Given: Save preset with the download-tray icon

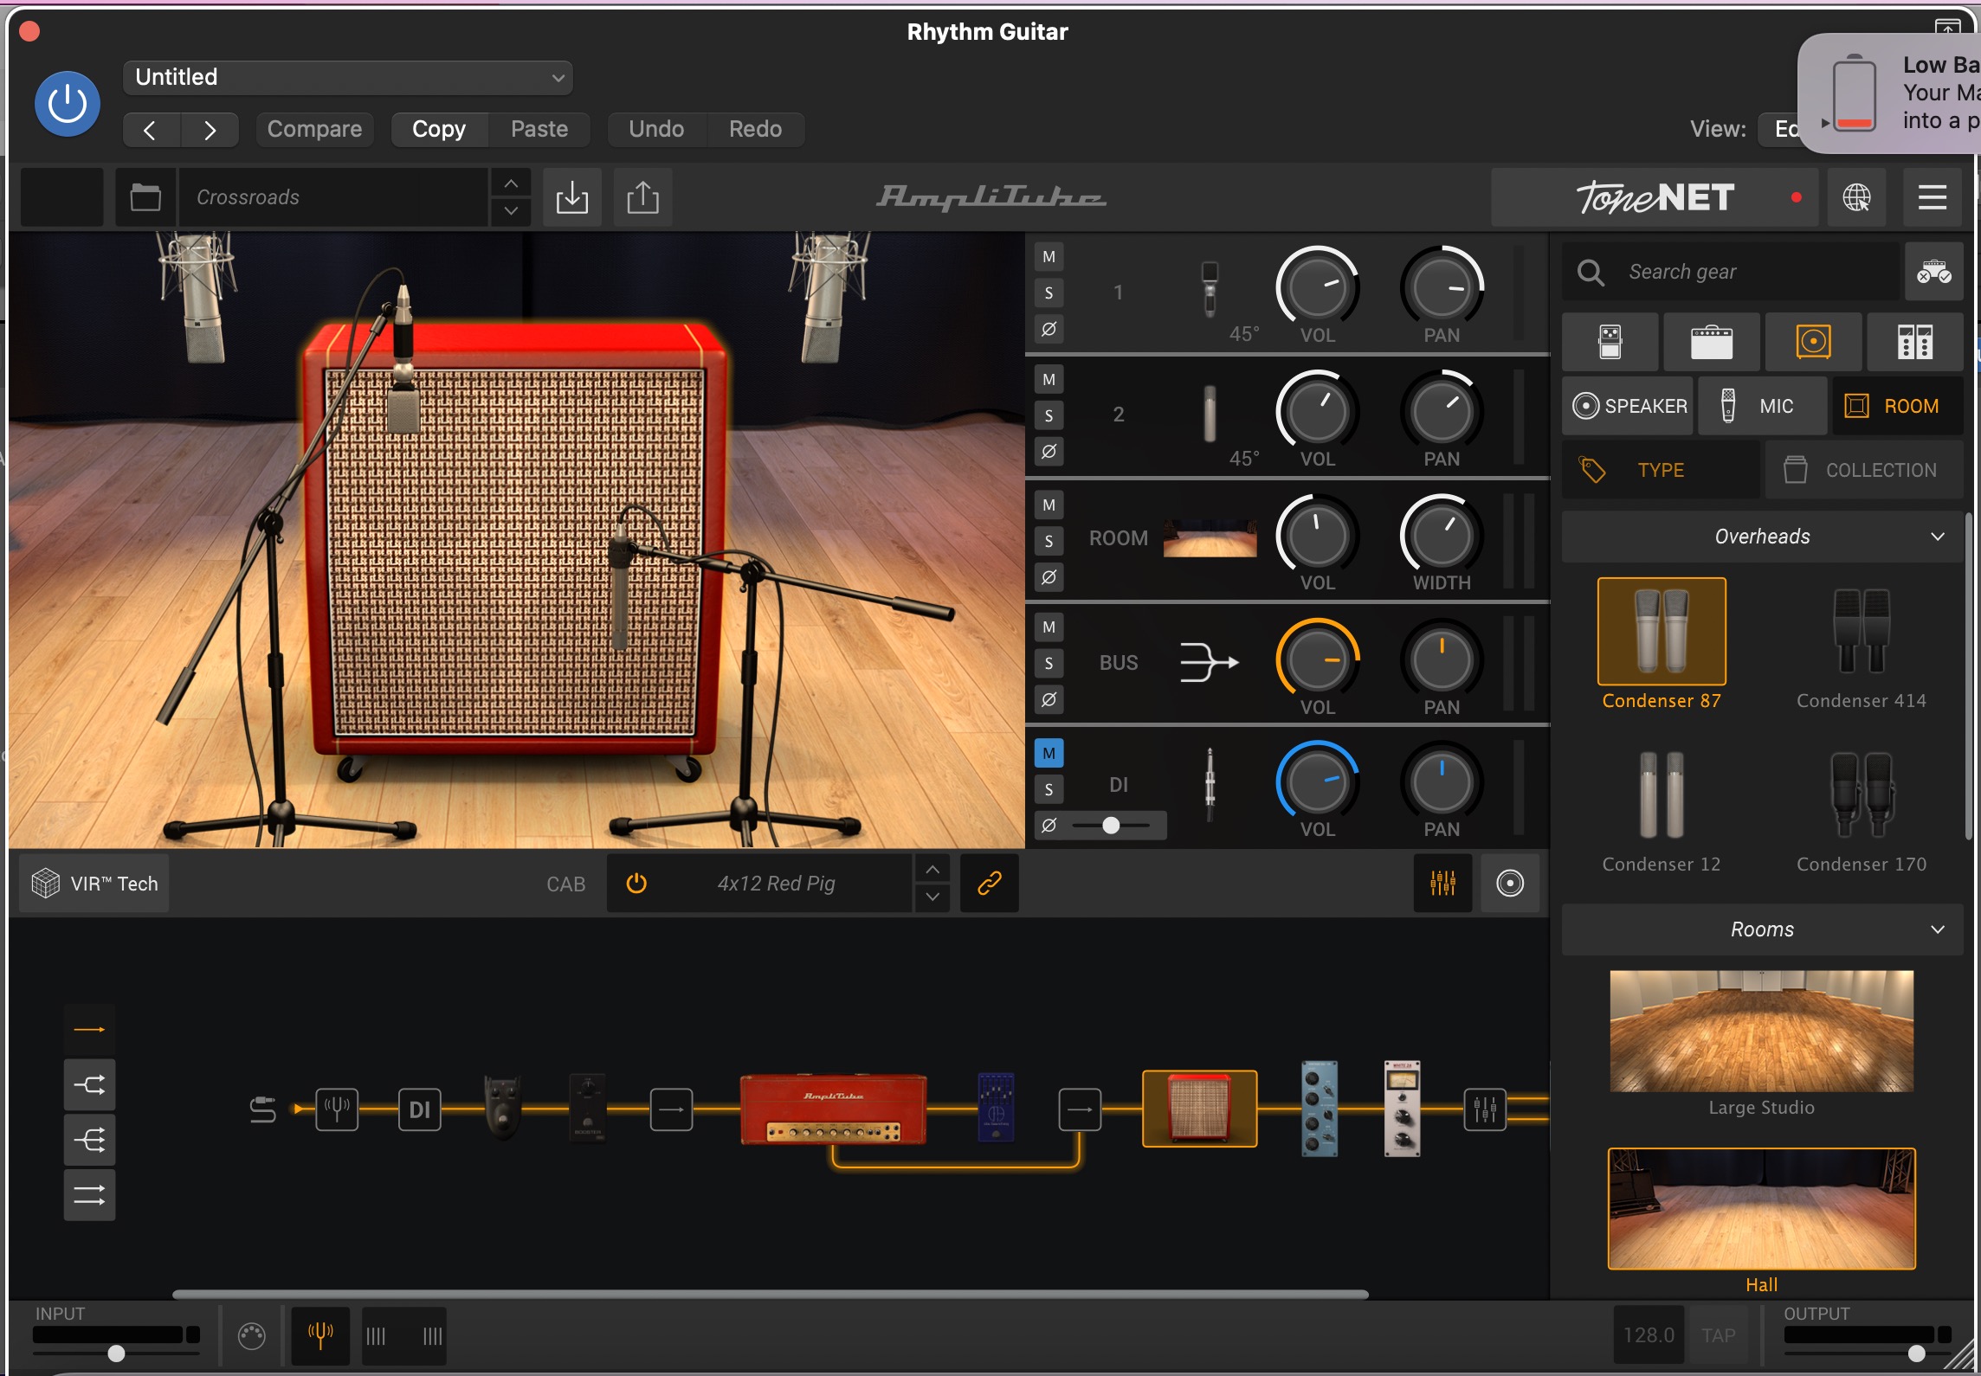Looking at the screenshot, I should [571, 197].
